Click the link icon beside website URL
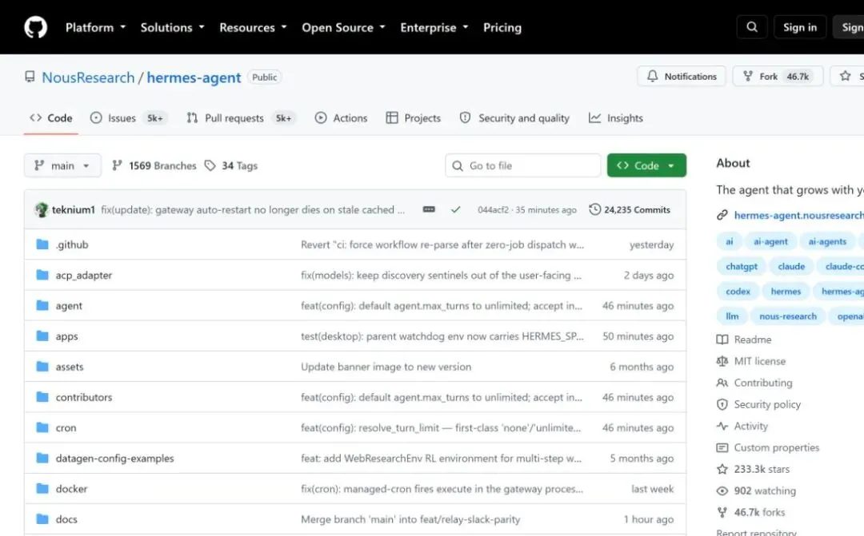 click(x=722, y=215)
